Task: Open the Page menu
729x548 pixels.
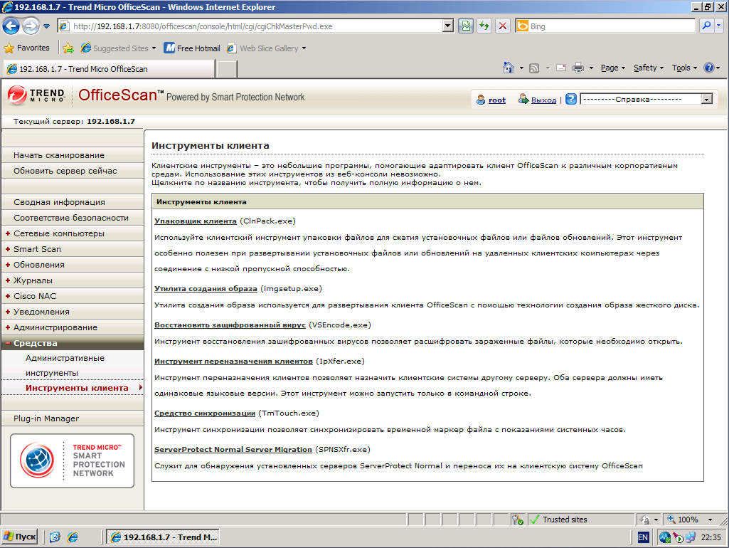Action: [613, 68]
